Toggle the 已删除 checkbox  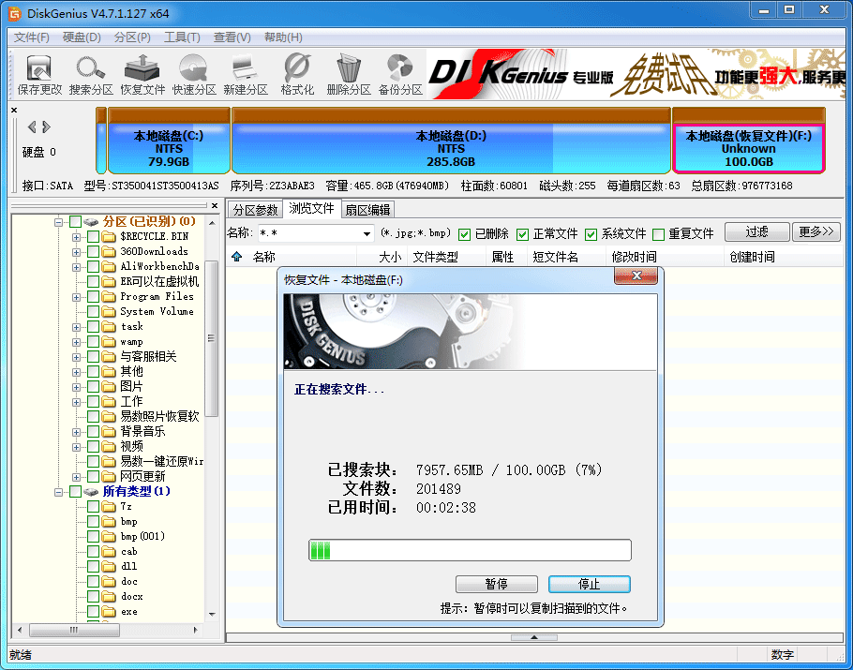(x=464, y=234)
